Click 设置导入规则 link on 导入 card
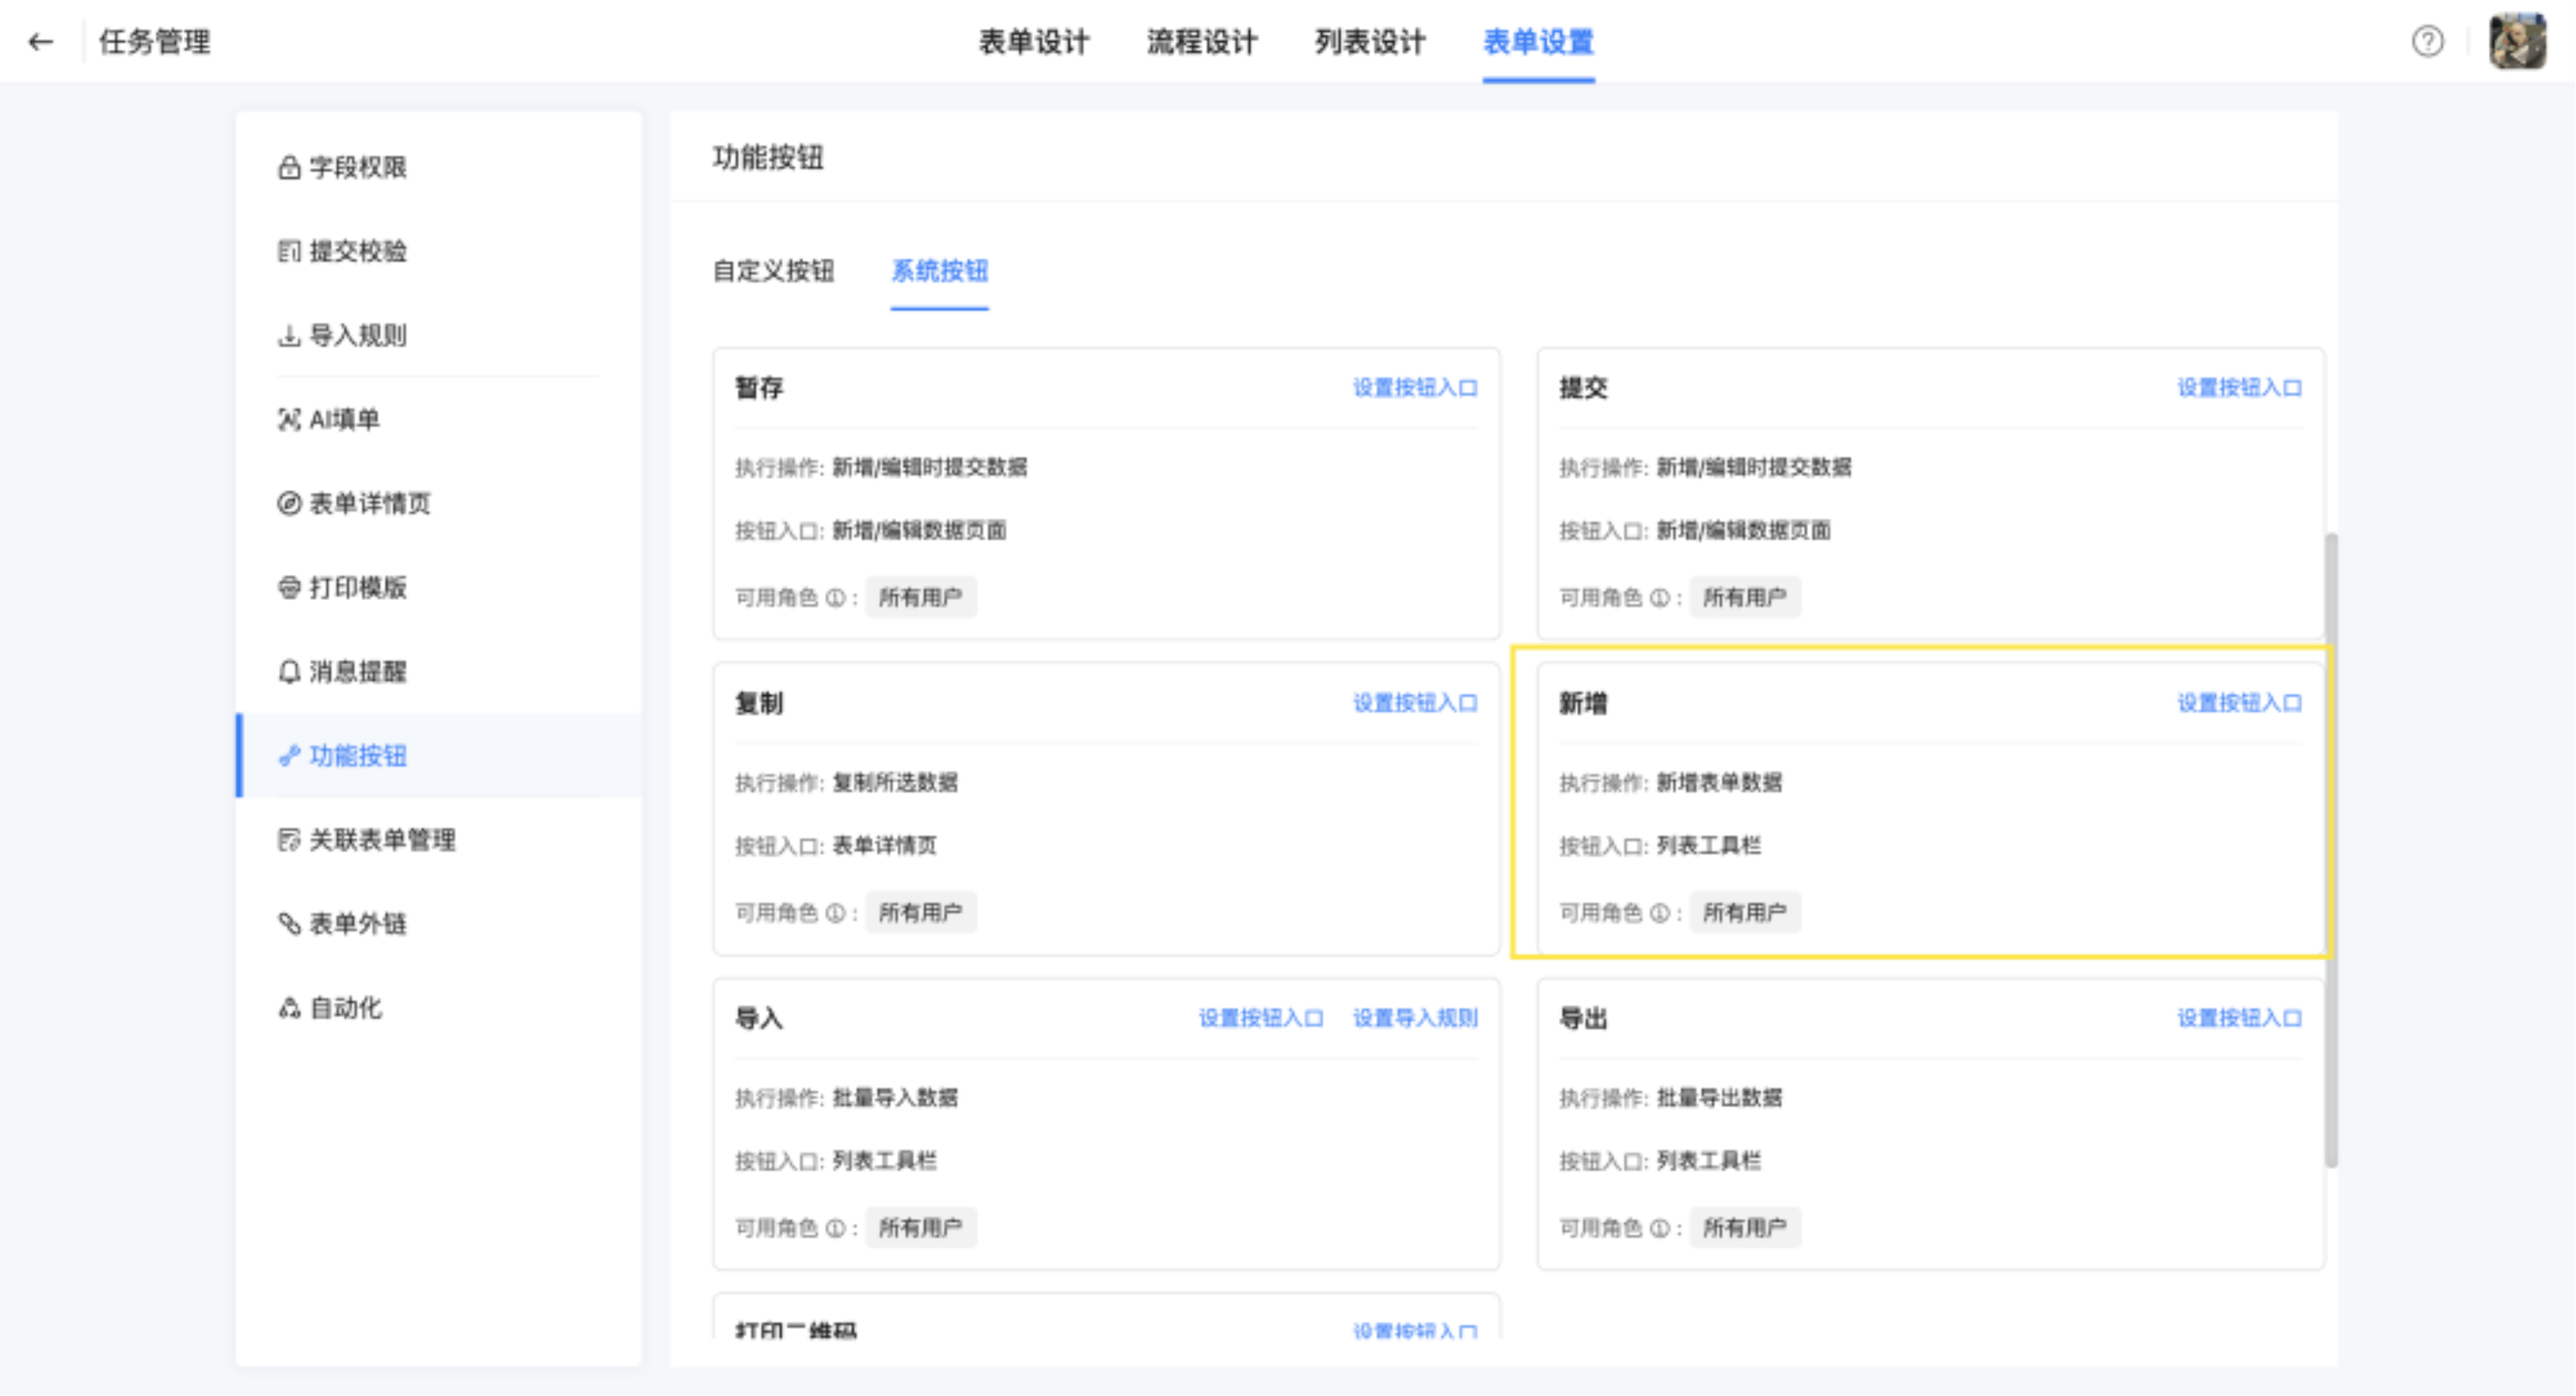Viewport: 2576px width, 1396px height. point(1415,1018)
